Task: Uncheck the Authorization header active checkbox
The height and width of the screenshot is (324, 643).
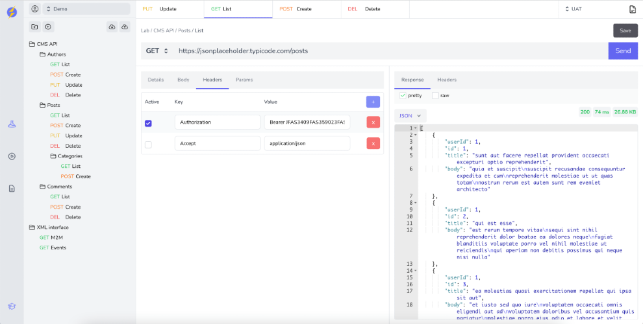Action: [x=148, y=122]
